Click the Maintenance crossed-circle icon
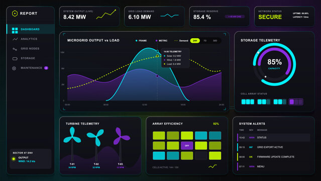 point(14,68)
